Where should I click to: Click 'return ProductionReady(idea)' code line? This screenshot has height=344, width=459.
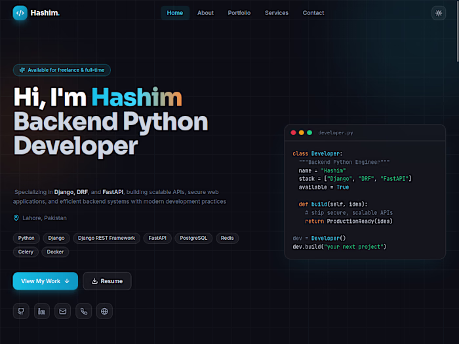[x=349, y=221]
